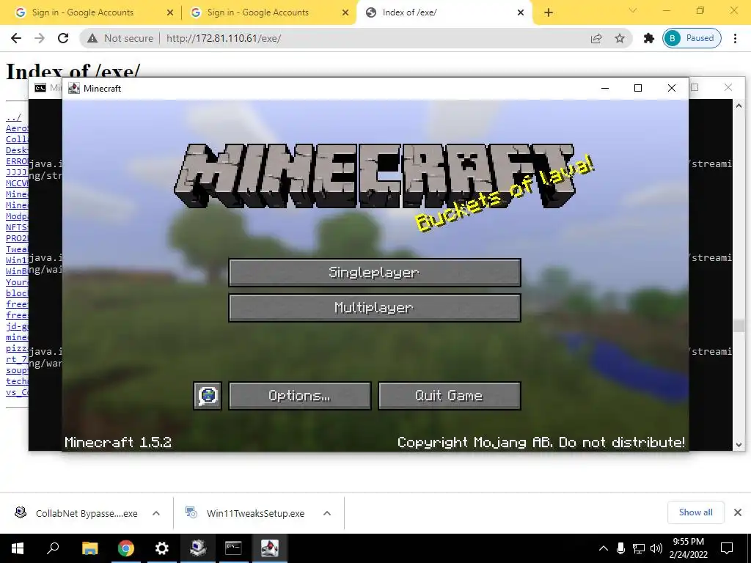
Task: Expand CollabNet Bypasse download options
Action: coord(156,513)
